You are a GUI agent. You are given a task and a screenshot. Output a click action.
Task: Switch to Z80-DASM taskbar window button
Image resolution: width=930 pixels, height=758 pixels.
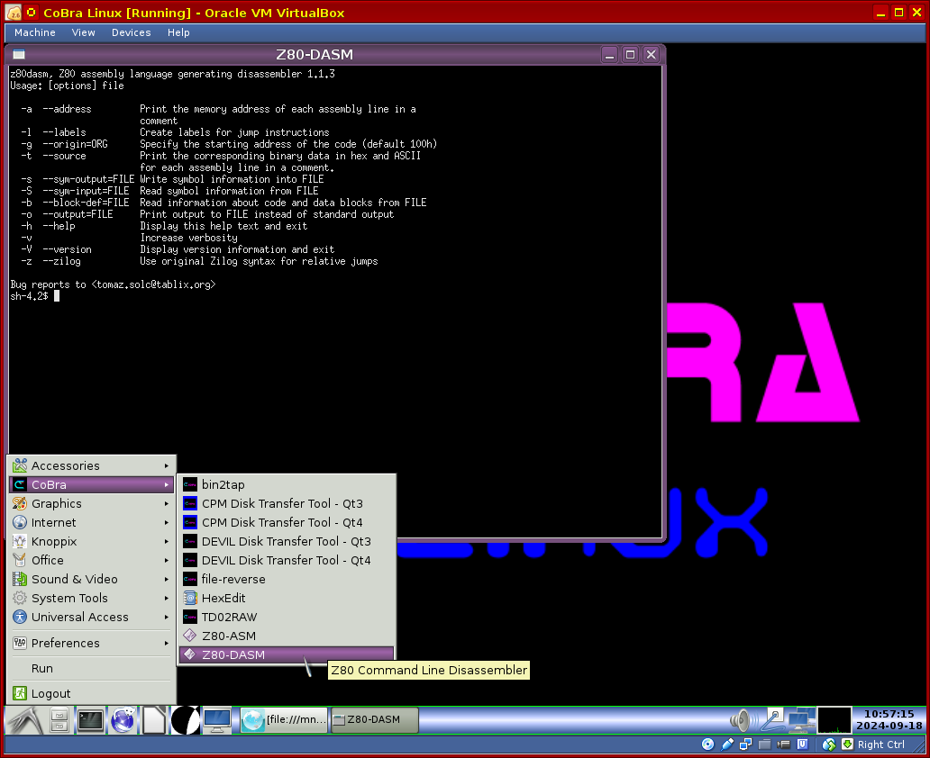[x=374, y=720]
